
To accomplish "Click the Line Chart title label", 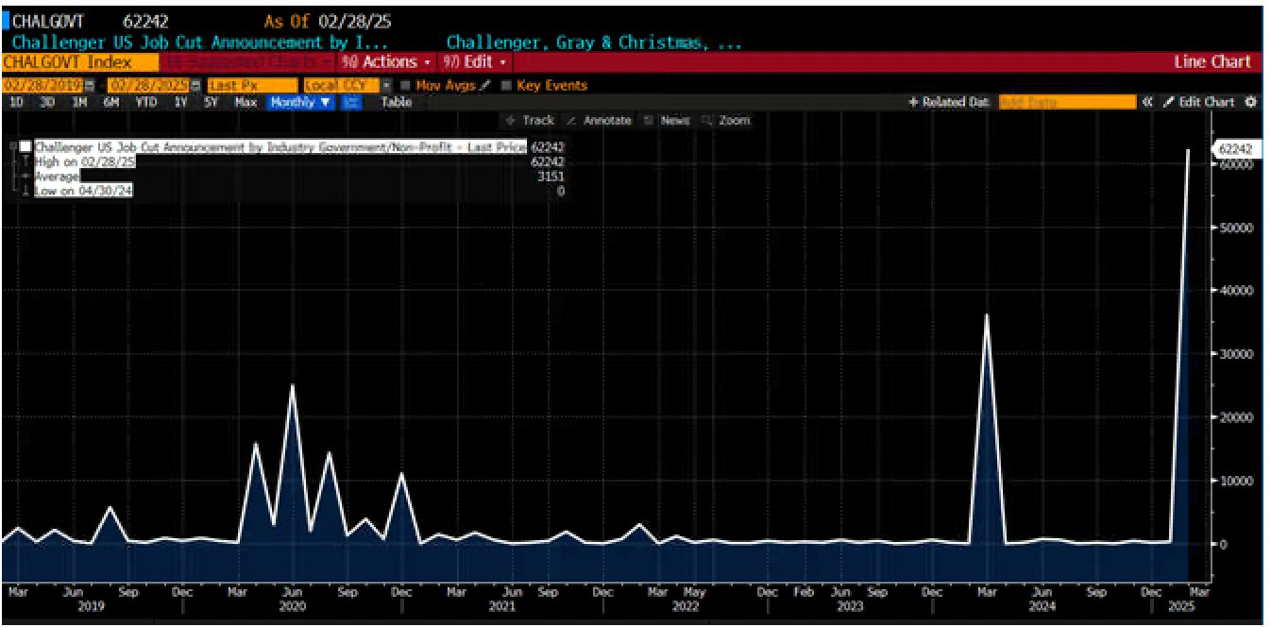I will [1212, 62].
